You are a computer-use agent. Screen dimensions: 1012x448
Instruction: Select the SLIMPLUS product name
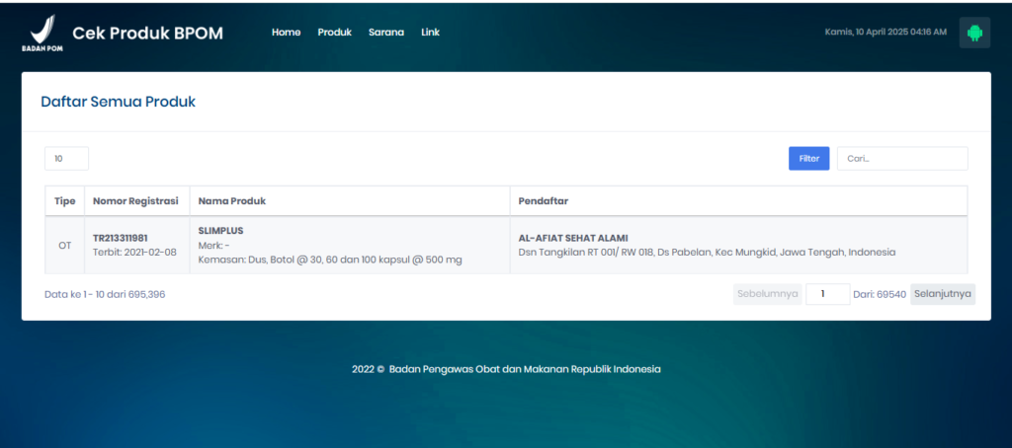(x=220, y=231)
